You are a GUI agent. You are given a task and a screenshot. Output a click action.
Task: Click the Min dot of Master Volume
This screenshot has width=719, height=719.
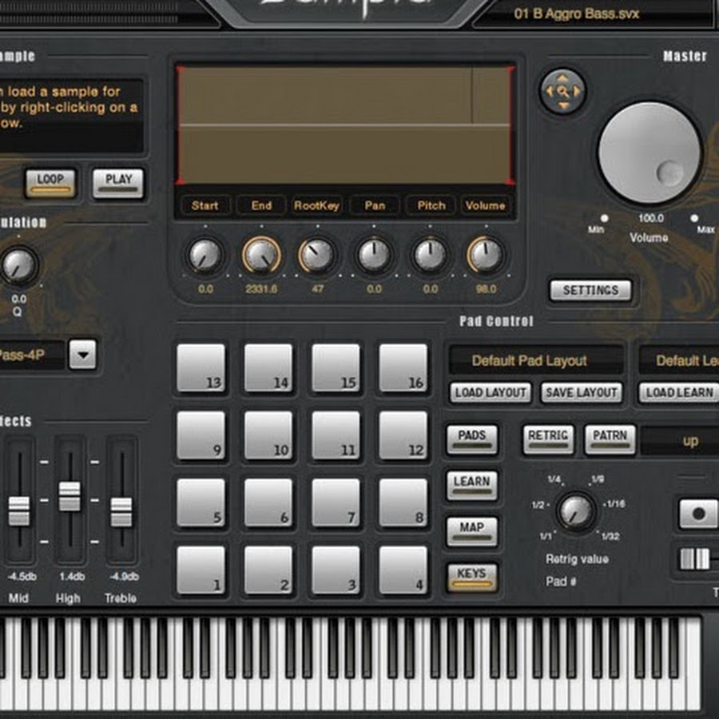[x=605, y=218]
